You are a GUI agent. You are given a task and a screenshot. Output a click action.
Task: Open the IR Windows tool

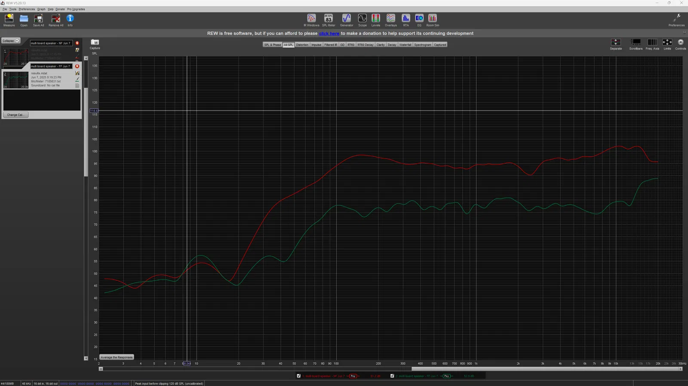[311, 20]
